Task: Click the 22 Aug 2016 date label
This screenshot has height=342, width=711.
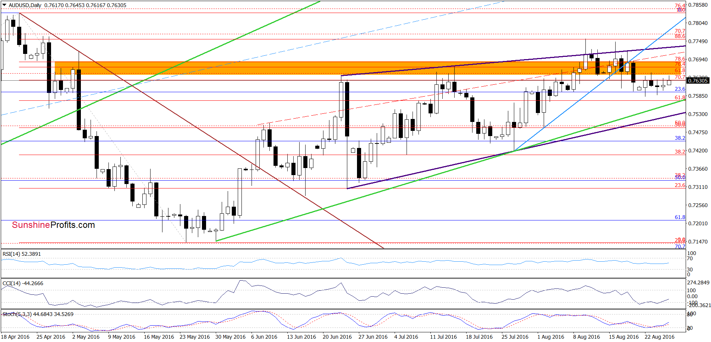Action: click(660, 337)
